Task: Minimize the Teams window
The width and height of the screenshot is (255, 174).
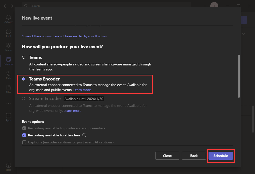Action: pyautogui.click(x=227, y=6)
